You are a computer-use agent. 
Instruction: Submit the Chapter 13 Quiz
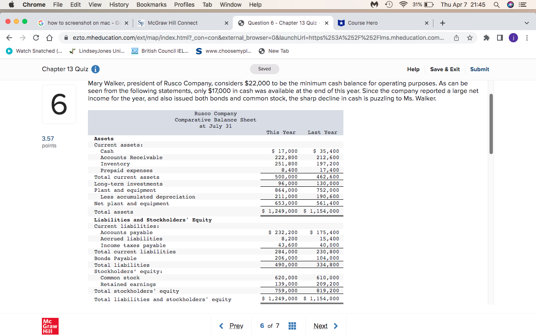479,69
